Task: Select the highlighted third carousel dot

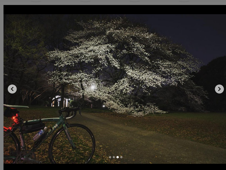Action: tap(117, 157)
